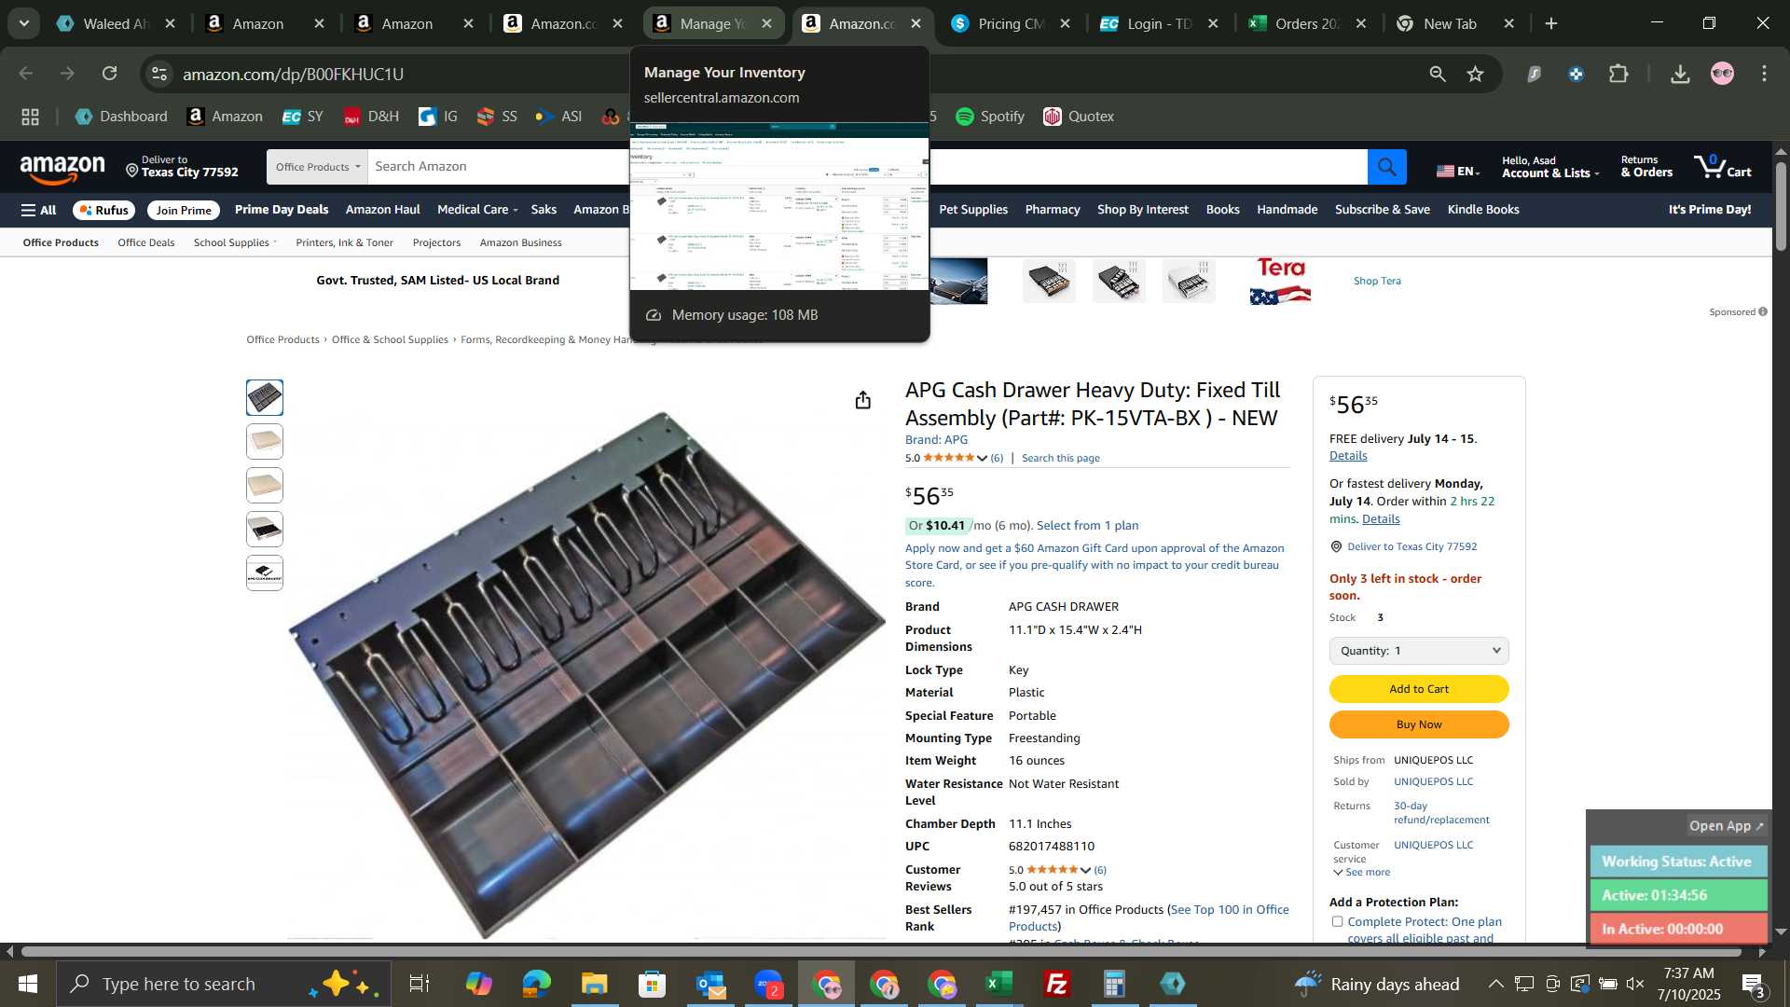
Task: Click the share icon above product image
Action: pos(863,400)
